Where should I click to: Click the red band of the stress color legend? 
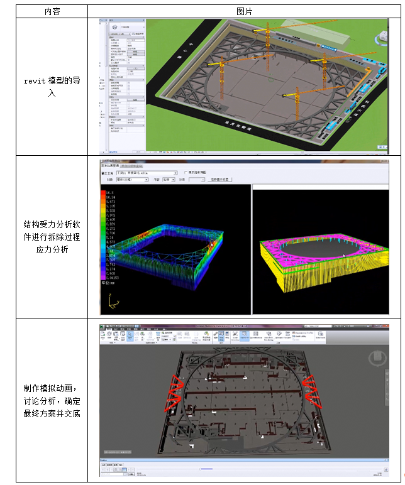point(104,194)
